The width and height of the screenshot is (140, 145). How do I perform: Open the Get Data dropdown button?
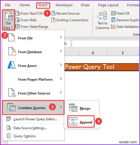(8, 20)
